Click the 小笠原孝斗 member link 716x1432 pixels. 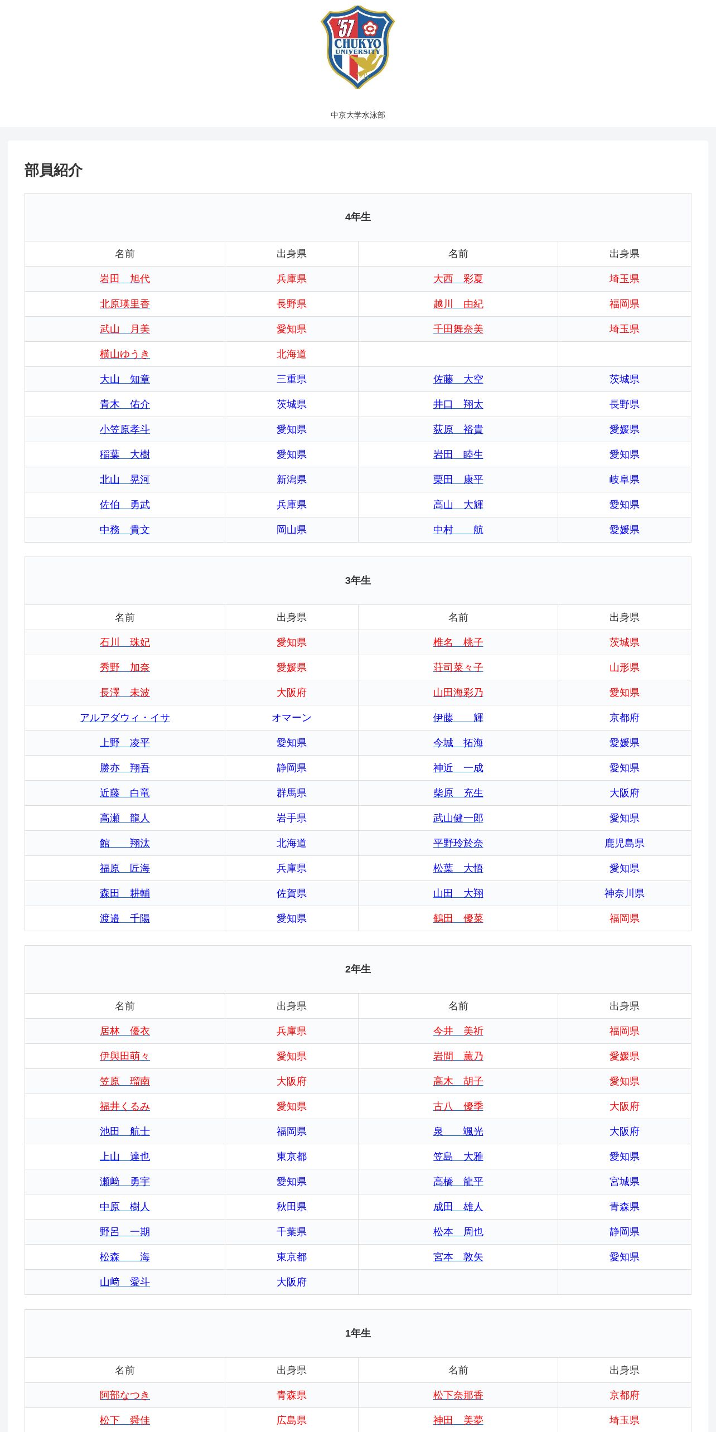point(125,429)
